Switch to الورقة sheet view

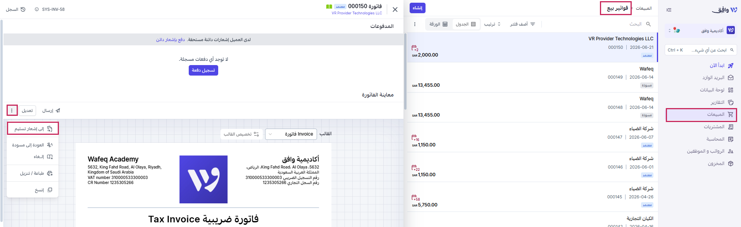pyautogui.click(x=438, y=24)
